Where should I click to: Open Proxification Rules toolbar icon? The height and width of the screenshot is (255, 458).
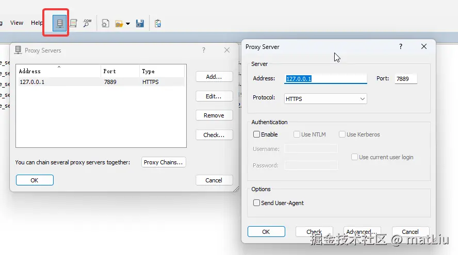point(74,23)
